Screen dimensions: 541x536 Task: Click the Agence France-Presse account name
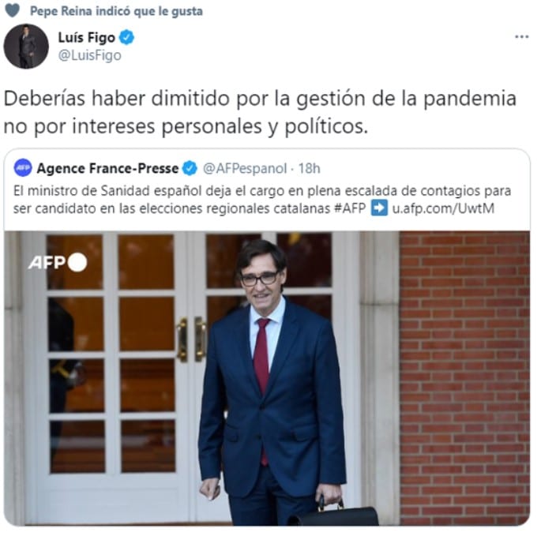pos(107,168)
